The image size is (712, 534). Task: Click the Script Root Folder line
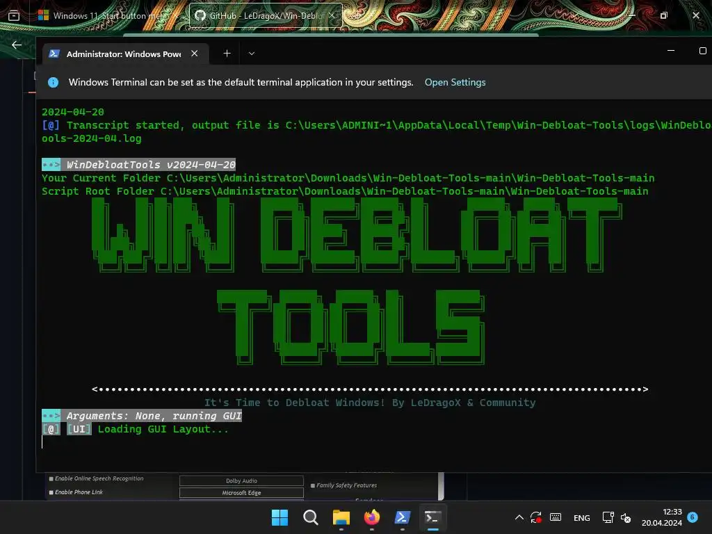tap(345, 191)
